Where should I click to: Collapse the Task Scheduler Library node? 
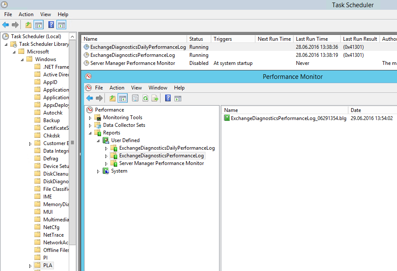(x=6, y=45)
